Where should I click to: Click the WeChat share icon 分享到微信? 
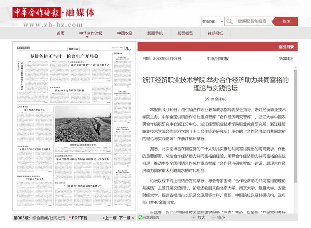click(x=140, y=218)
